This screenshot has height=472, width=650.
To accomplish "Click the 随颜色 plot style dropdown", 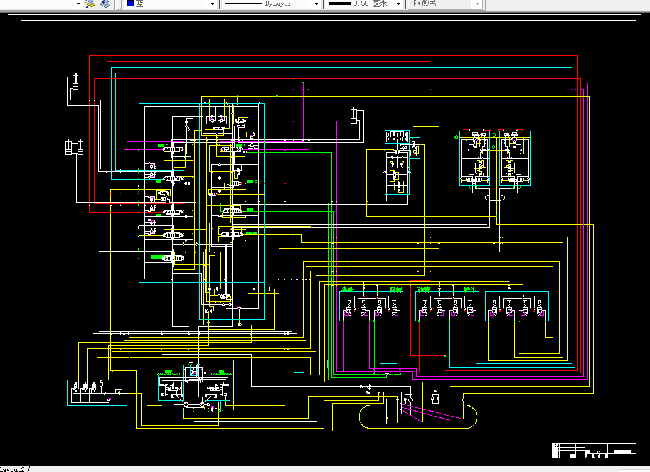I will click(x=446, y=4).
